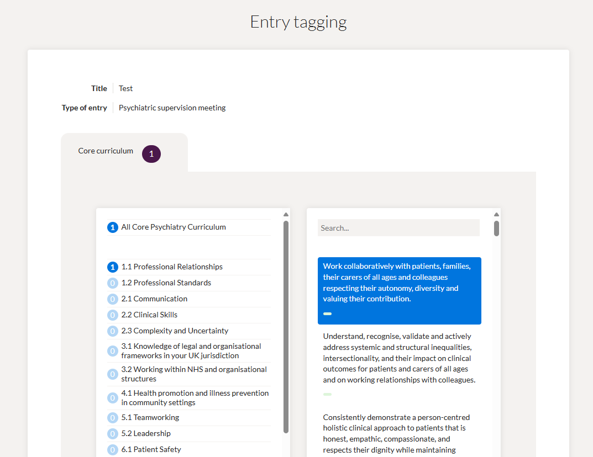Click the purple count badge on Core curriculum

click(151, 154)
